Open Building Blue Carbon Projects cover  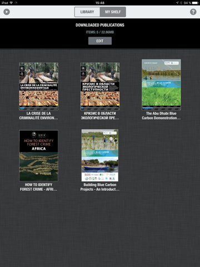100,155
